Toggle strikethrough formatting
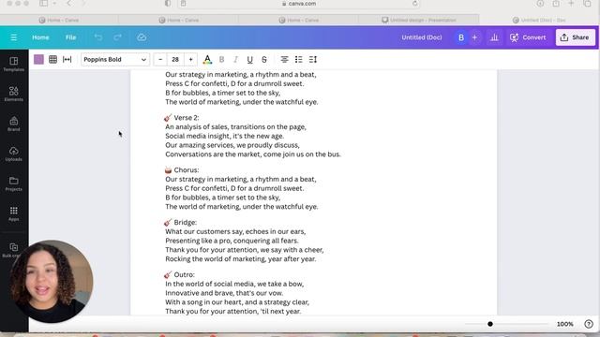 264,59
